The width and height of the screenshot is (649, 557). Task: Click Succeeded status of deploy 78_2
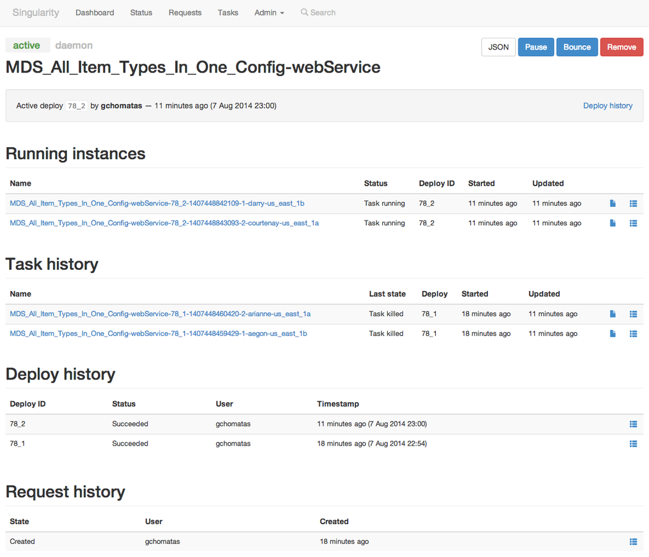click(130, 424)
